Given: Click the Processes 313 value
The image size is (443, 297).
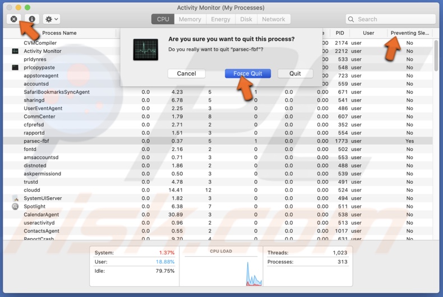Looking at the screenshot, I should coord(343,262).
